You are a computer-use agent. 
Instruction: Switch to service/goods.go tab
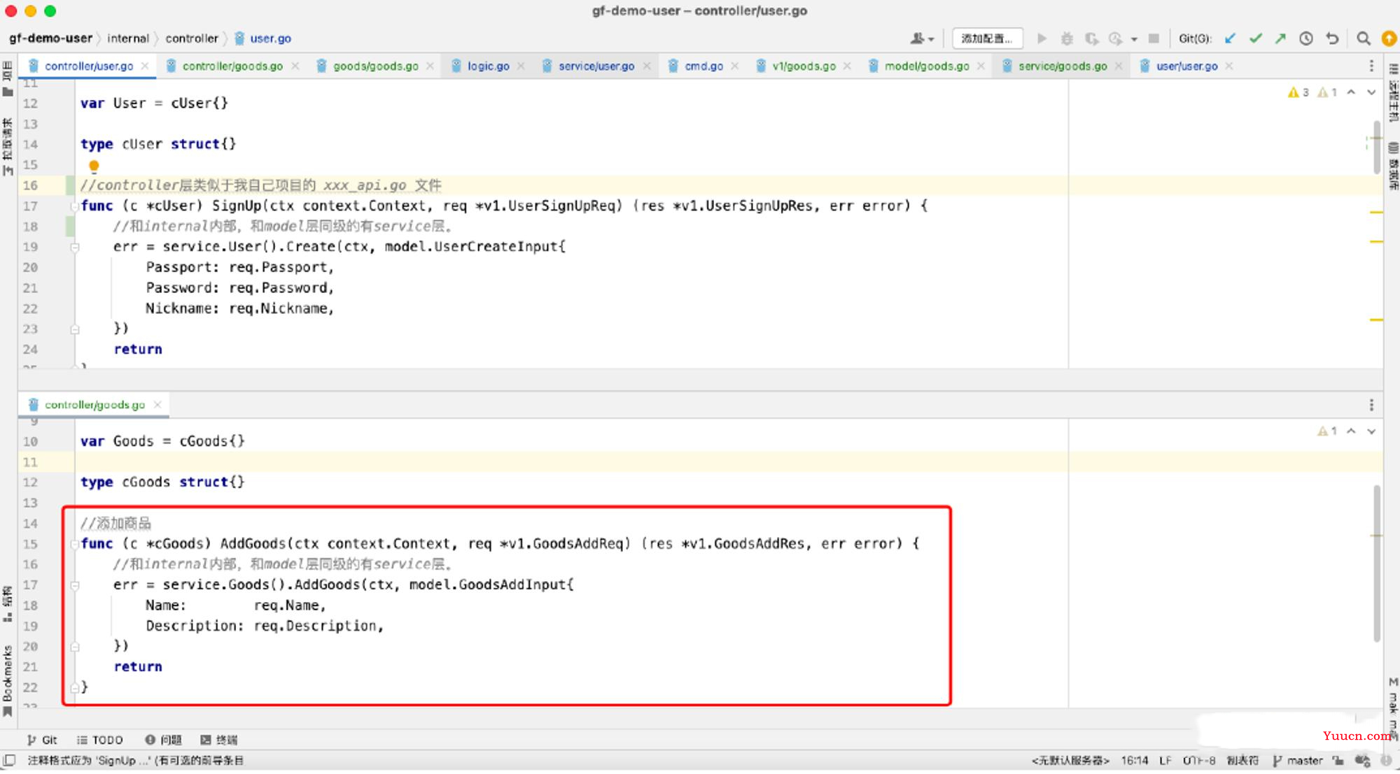pos(1062,66)
